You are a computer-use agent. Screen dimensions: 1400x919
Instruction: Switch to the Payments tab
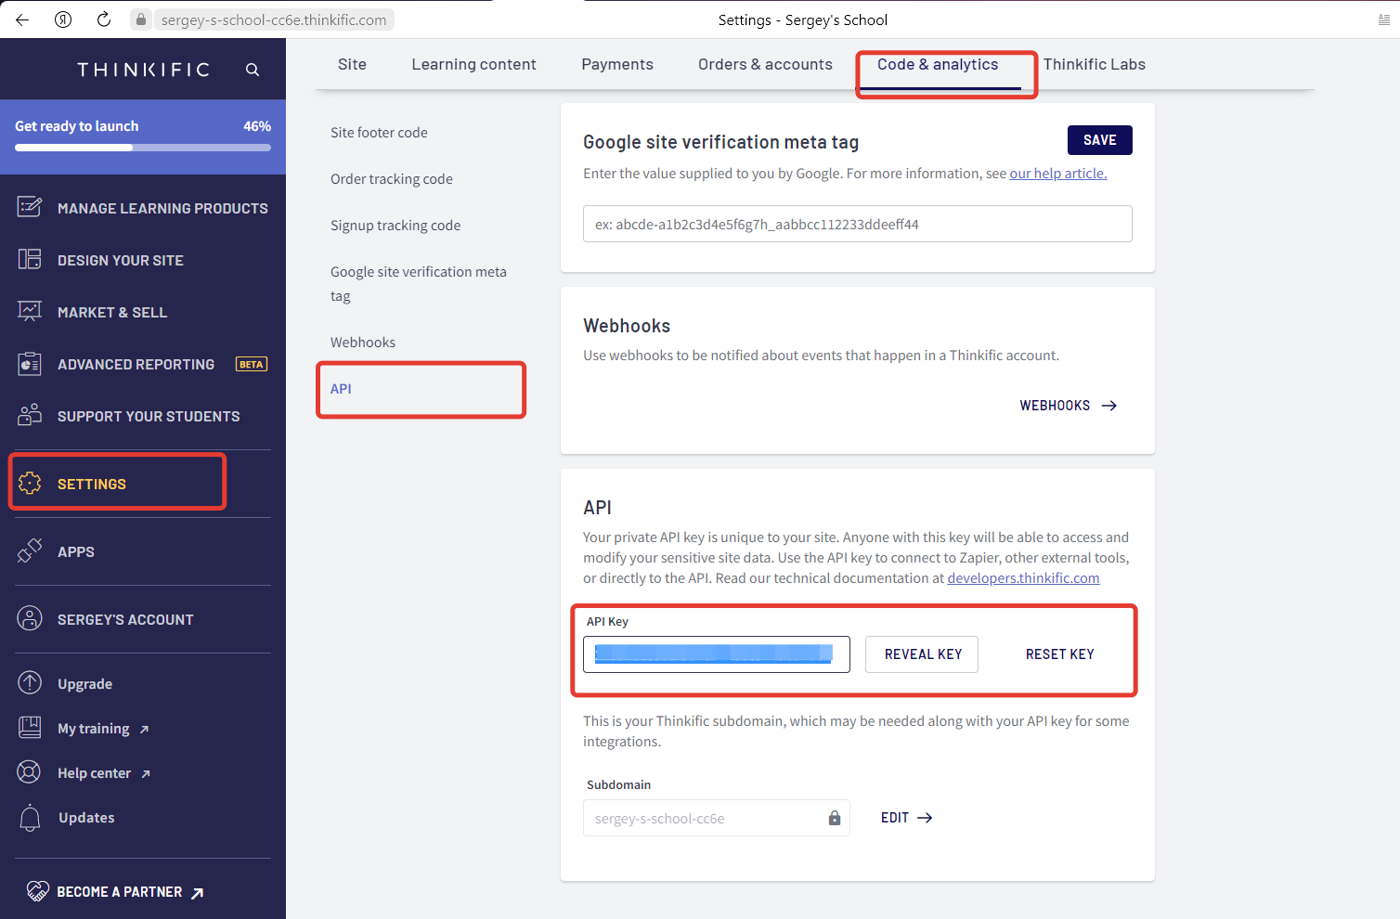617,64
